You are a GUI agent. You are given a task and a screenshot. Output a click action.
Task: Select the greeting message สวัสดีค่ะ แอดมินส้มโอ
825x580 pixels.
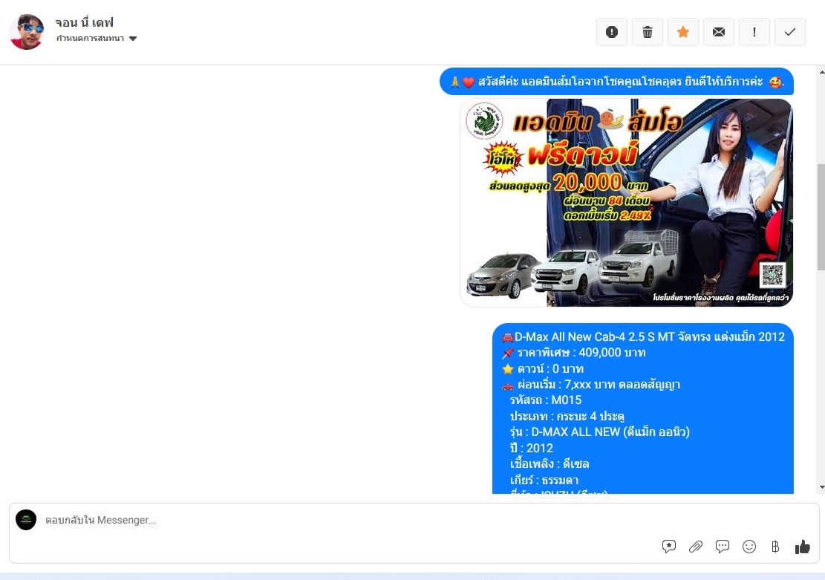point(616,82)
